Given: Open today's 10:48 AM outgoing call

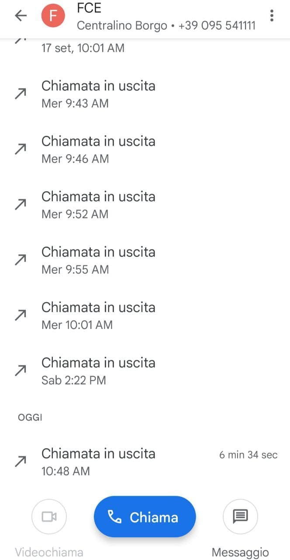Looking at the screenshot, I should click(x=98, y=462).
